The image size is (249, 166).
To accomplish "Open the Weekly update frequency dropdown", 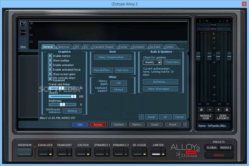I will click(x=152, y=62).
